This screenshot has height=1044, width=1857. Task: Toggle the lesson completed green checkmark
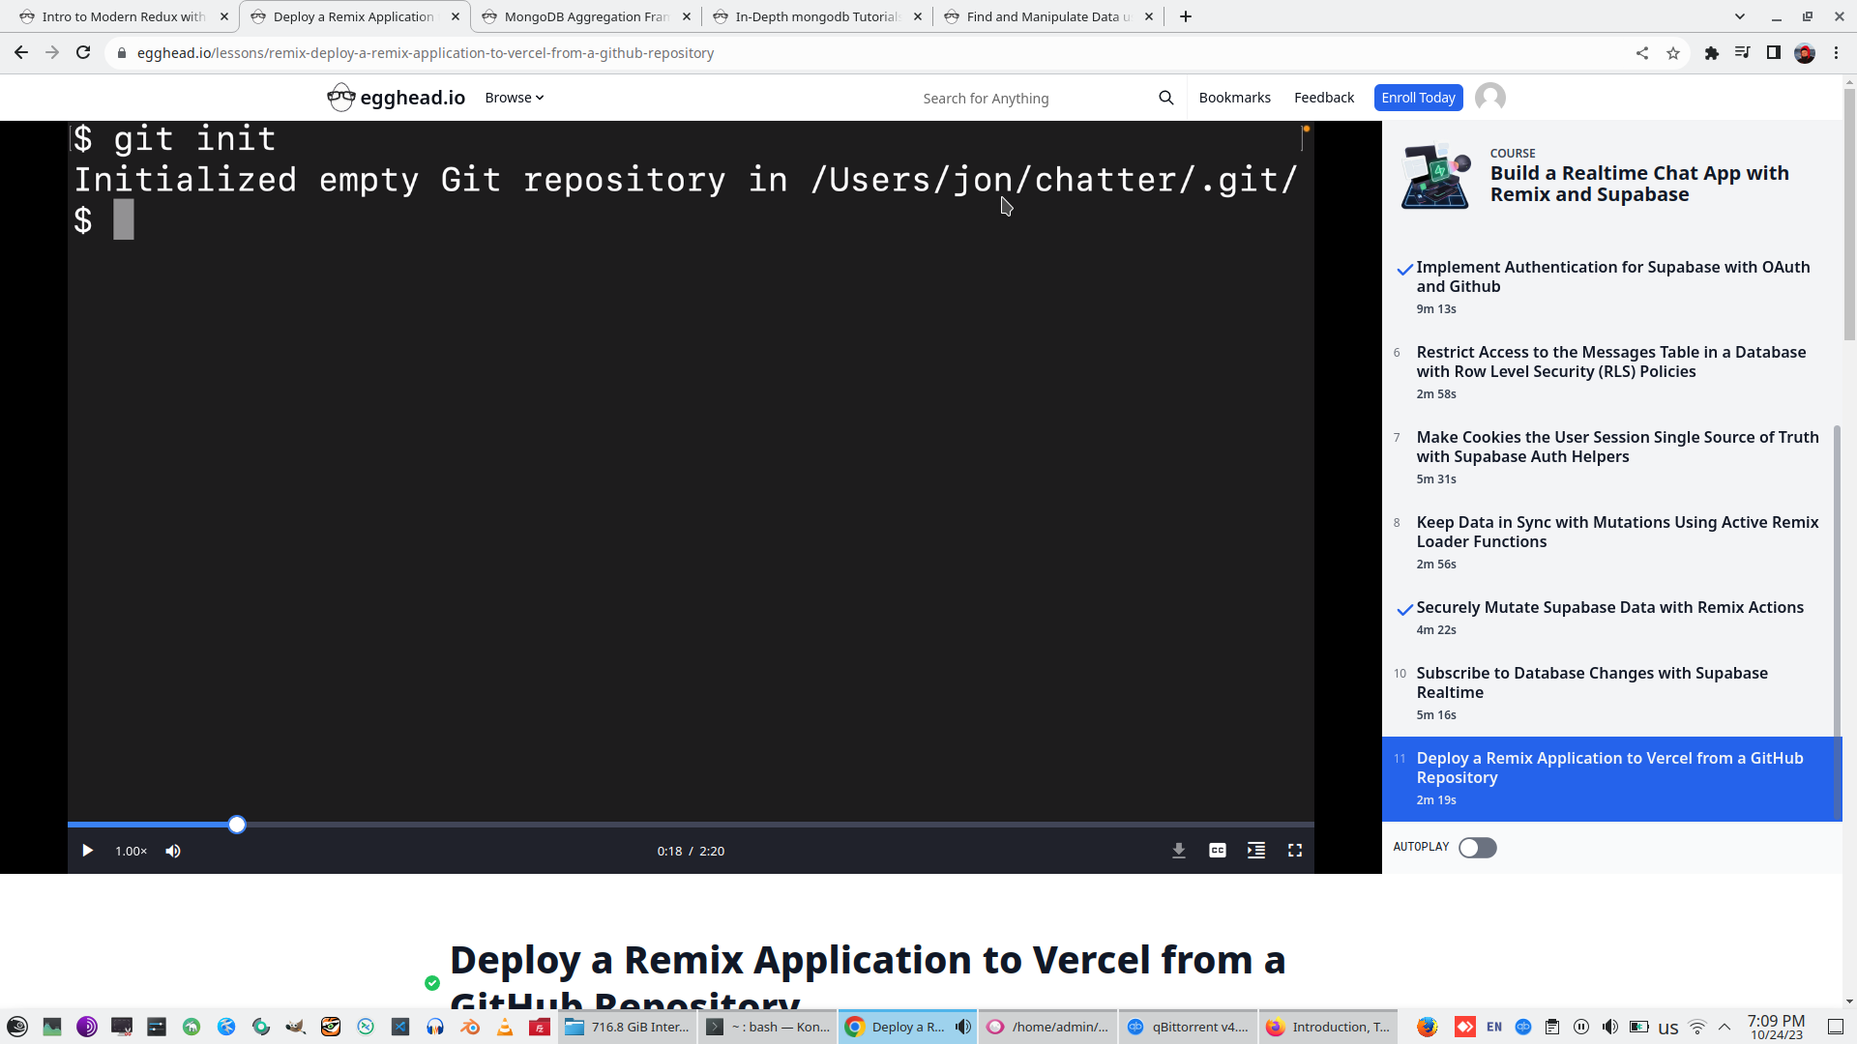coord(432,983)
